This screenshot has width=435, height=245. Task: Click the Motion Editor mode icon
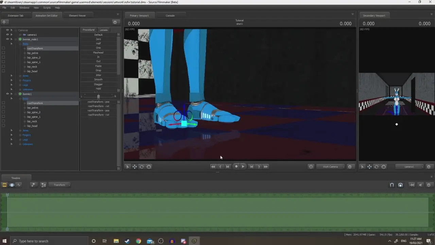[x=12, y=185]
